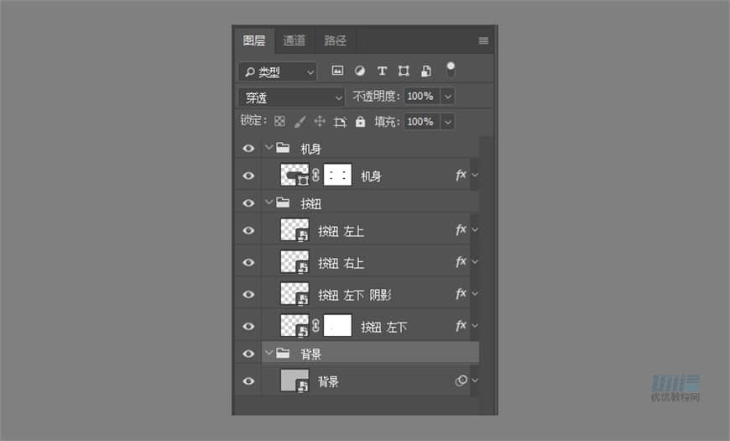Select the 按钮 左上 layer thumbnail
This screenshot has height=441, width=730.
point(295,230)
